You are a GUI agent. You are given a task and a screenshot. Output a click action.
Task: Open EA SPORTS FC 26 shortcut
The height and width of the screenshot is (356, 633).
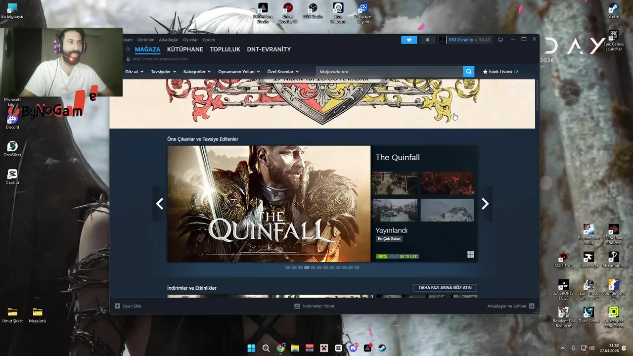pos(563,290)
